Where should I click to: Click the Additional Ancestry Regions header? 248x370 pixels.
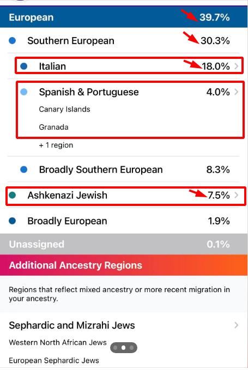tap(124, 265)
